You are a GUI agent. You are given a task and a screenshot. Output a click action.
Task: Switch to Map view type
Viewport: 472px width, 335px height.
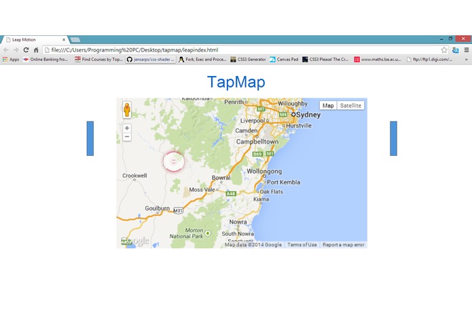point(328,106)
